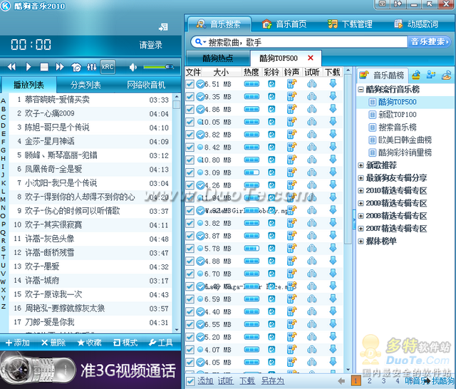Go to previous page with left arrow
The height and width of the screenshot is (389, 456).
click(x=341, y=380)
